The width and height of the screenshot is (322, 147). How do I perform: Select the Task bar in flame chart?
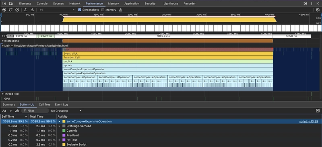pos(168,50)
